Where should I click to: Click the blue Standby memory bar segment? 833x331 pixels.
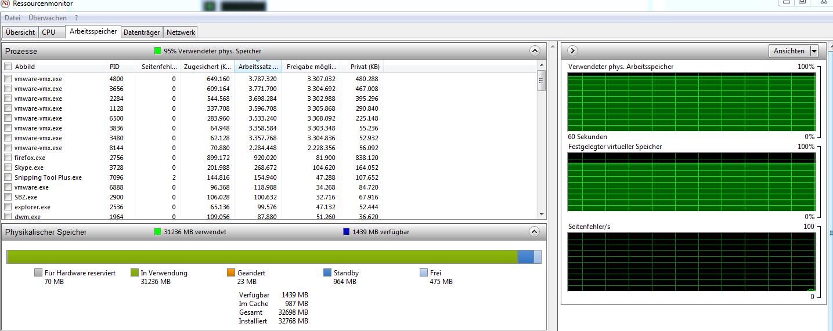[x=525, y=257]
